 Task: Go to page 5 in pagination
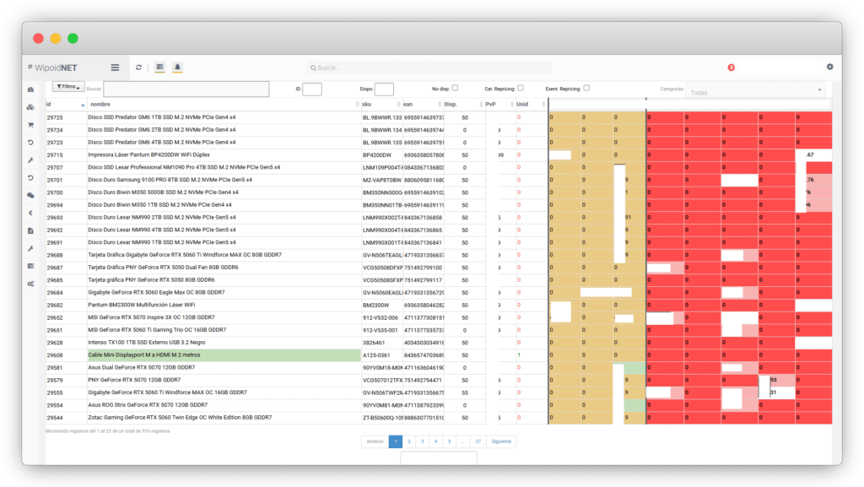(x=449, y=441)
